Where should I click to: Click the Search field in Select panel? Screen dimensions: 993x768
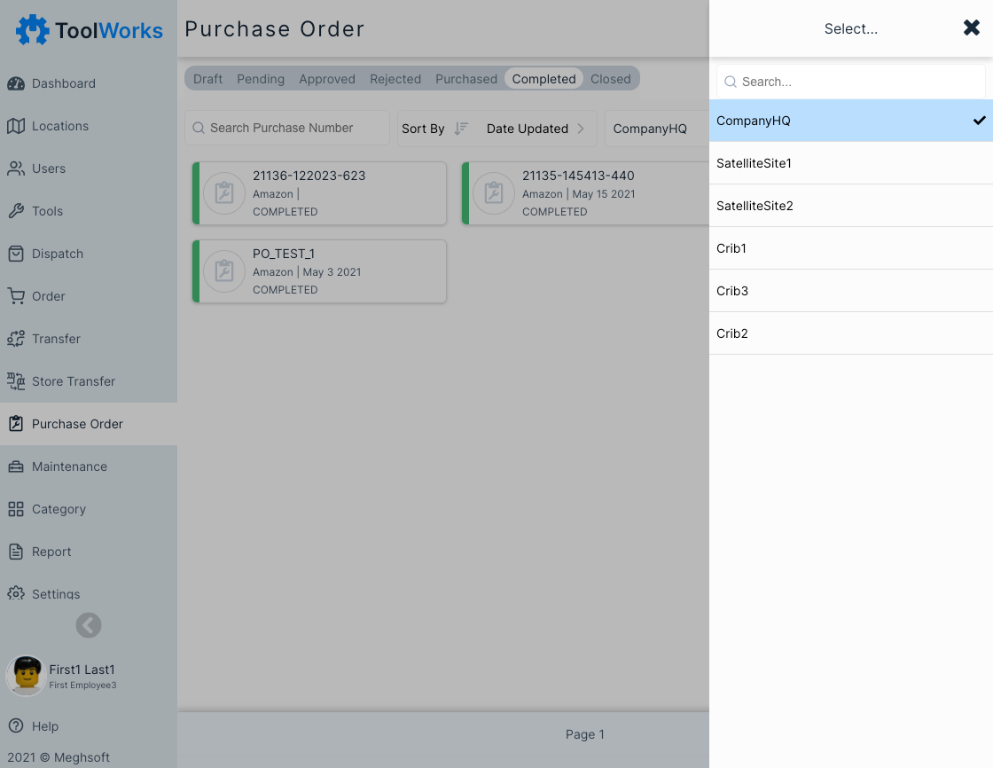(x=858, y=82)
